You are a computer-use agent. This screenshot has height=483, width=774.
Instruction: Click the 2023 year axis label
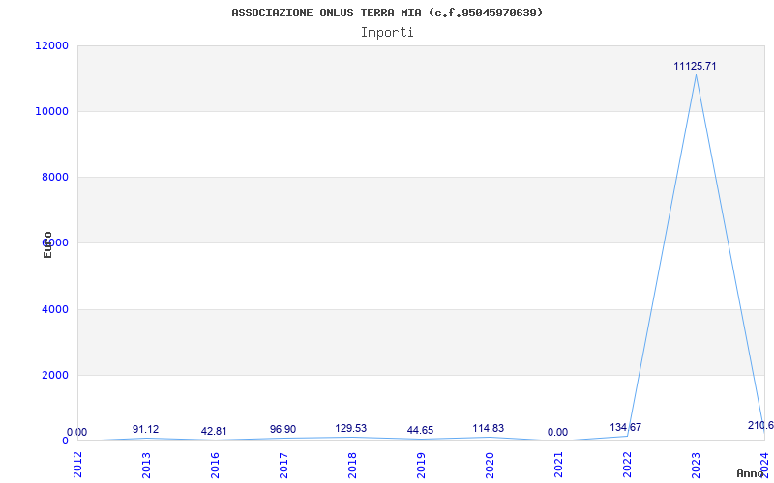696,466
